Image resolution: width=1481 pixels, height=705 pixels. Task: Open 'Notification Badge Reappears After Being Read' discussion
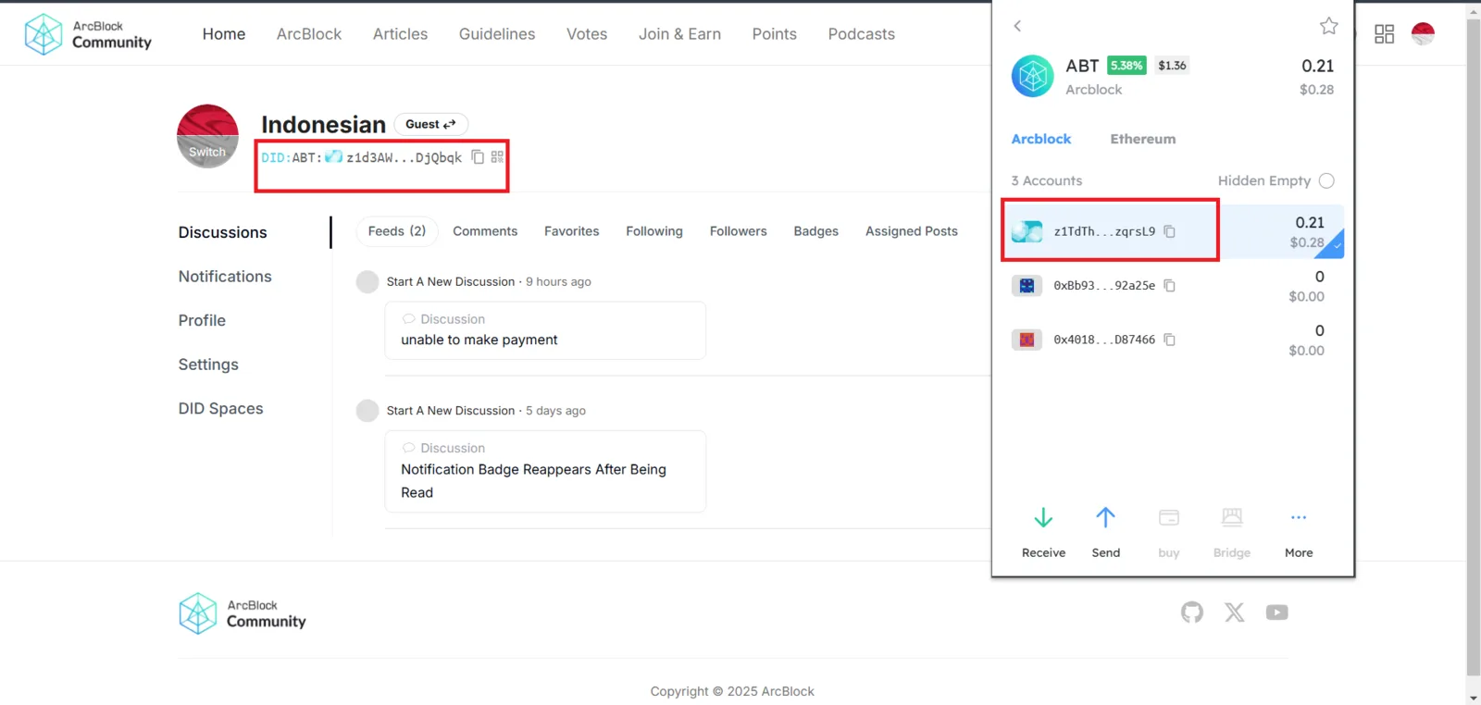tap(545, 472)
